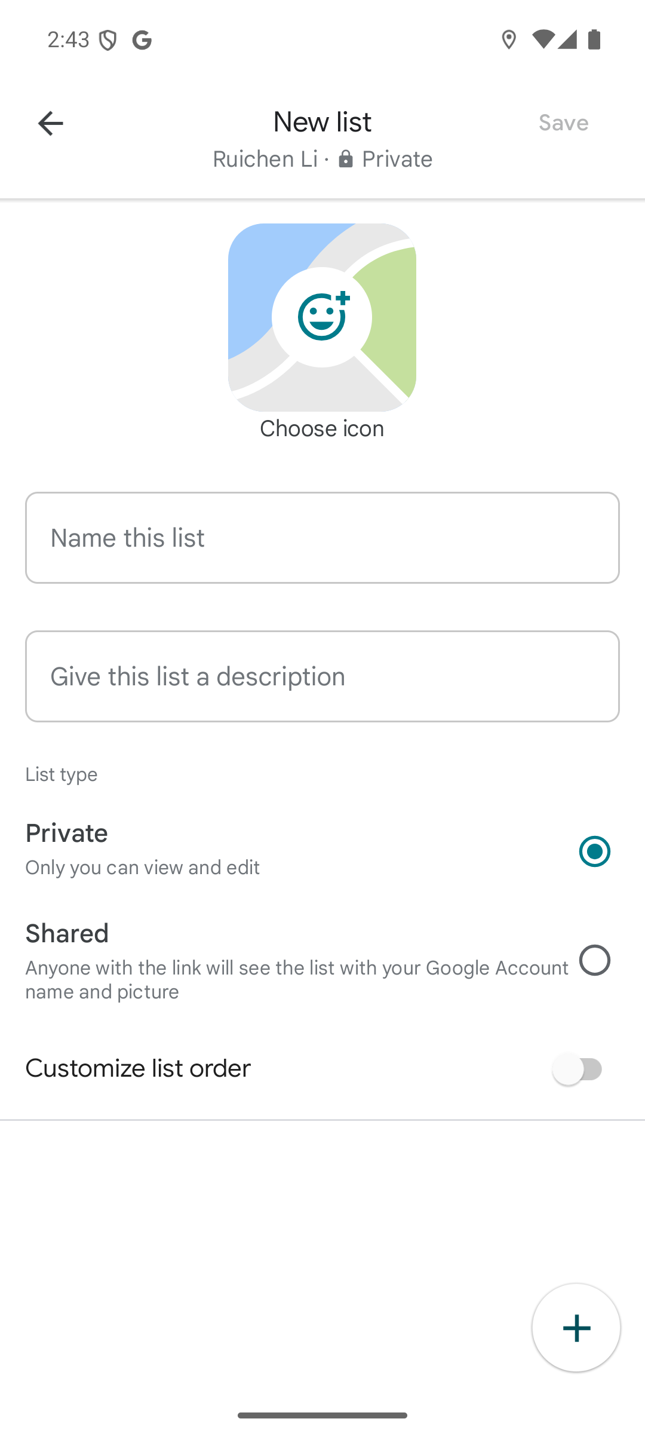Tap the Wi-Fi signal status icon
This screenshot has height=1434, width=645.
(x=542, y=40)
